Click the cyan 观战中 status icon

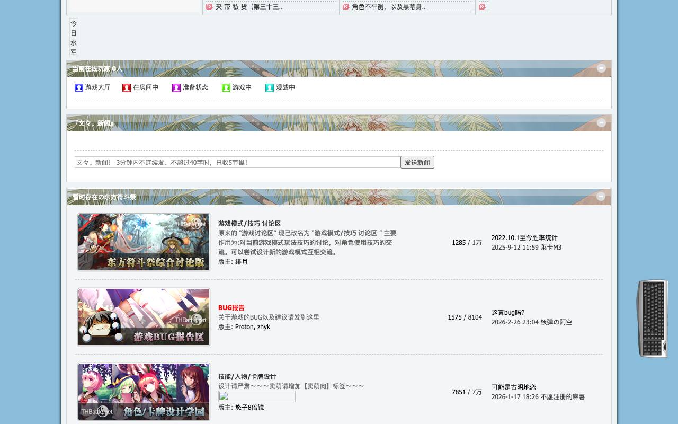pos(270,88)
